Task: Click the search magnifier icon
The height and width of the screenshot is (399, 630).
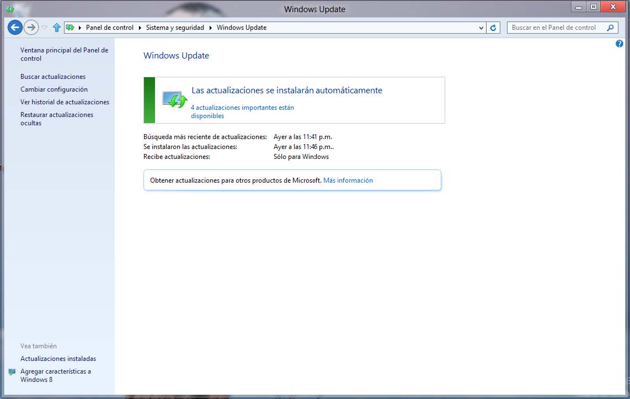Action: pyautogui.click(x=610, y=28)
